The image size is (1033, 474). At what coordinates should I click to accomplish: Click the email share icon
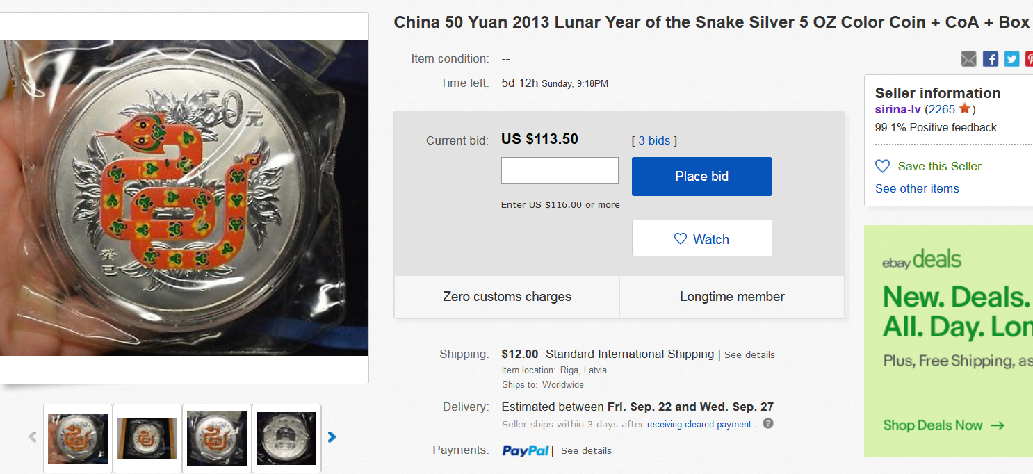[968, 59]
